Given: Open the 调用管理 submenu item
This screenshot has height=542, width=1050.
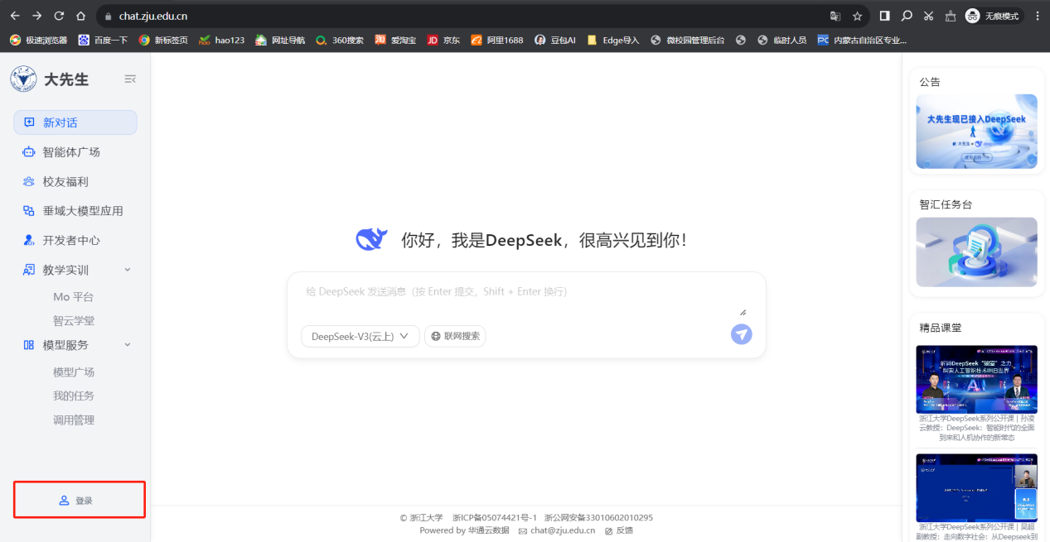Looking at the screenshot, I should click(74, 420).
